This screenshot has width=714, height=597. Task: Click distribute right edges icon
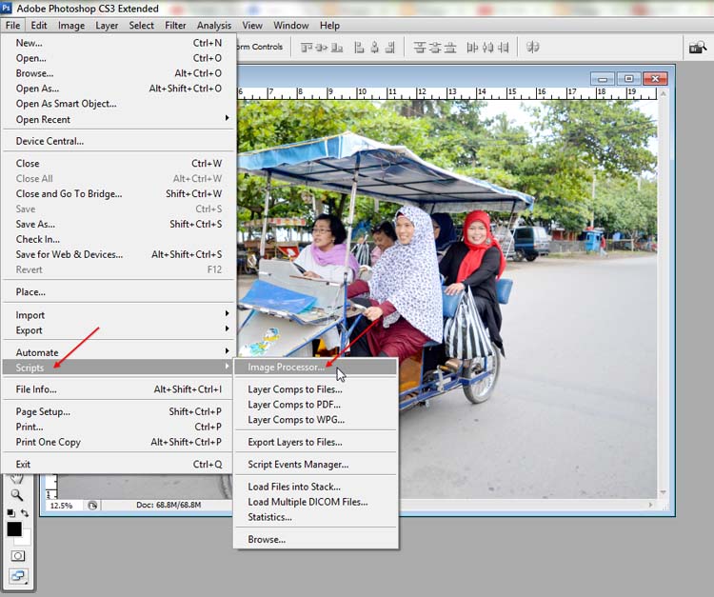click(504, 47)
